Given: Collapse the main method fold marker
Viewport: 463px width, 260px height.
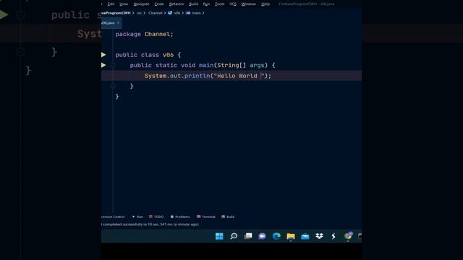Looking at the screenshot, I should pos(113,66).
